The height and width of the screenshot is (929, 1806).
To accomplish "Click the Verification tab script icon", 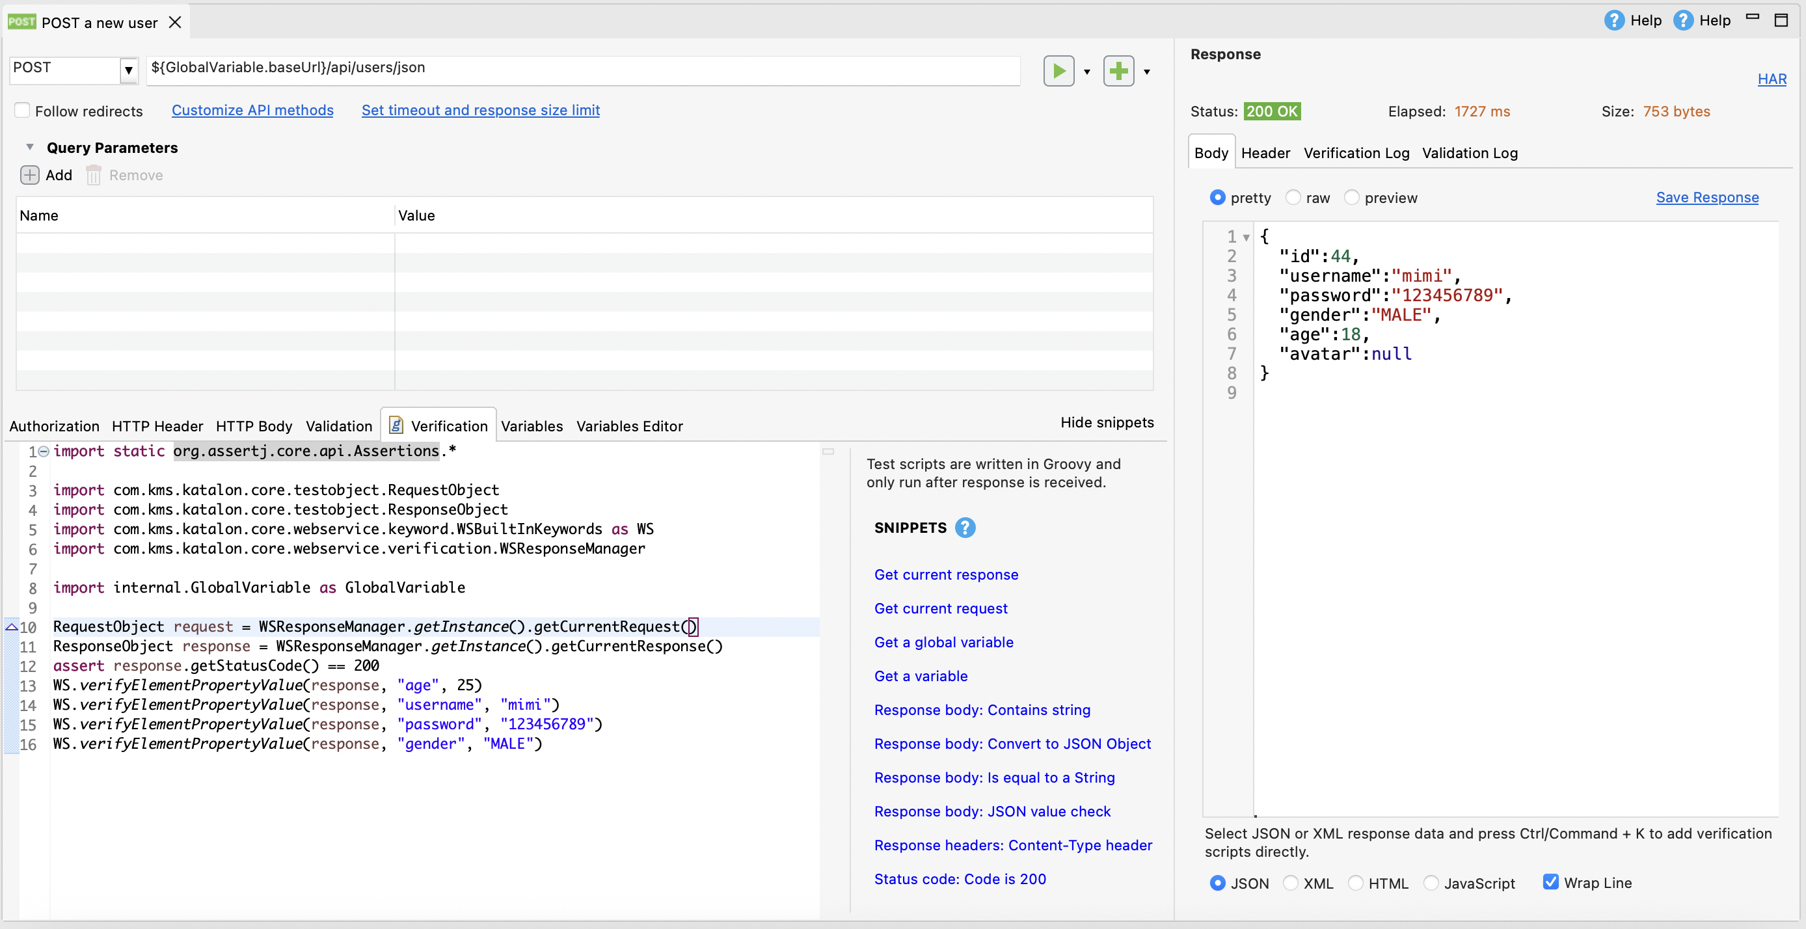I will (396, 425).
